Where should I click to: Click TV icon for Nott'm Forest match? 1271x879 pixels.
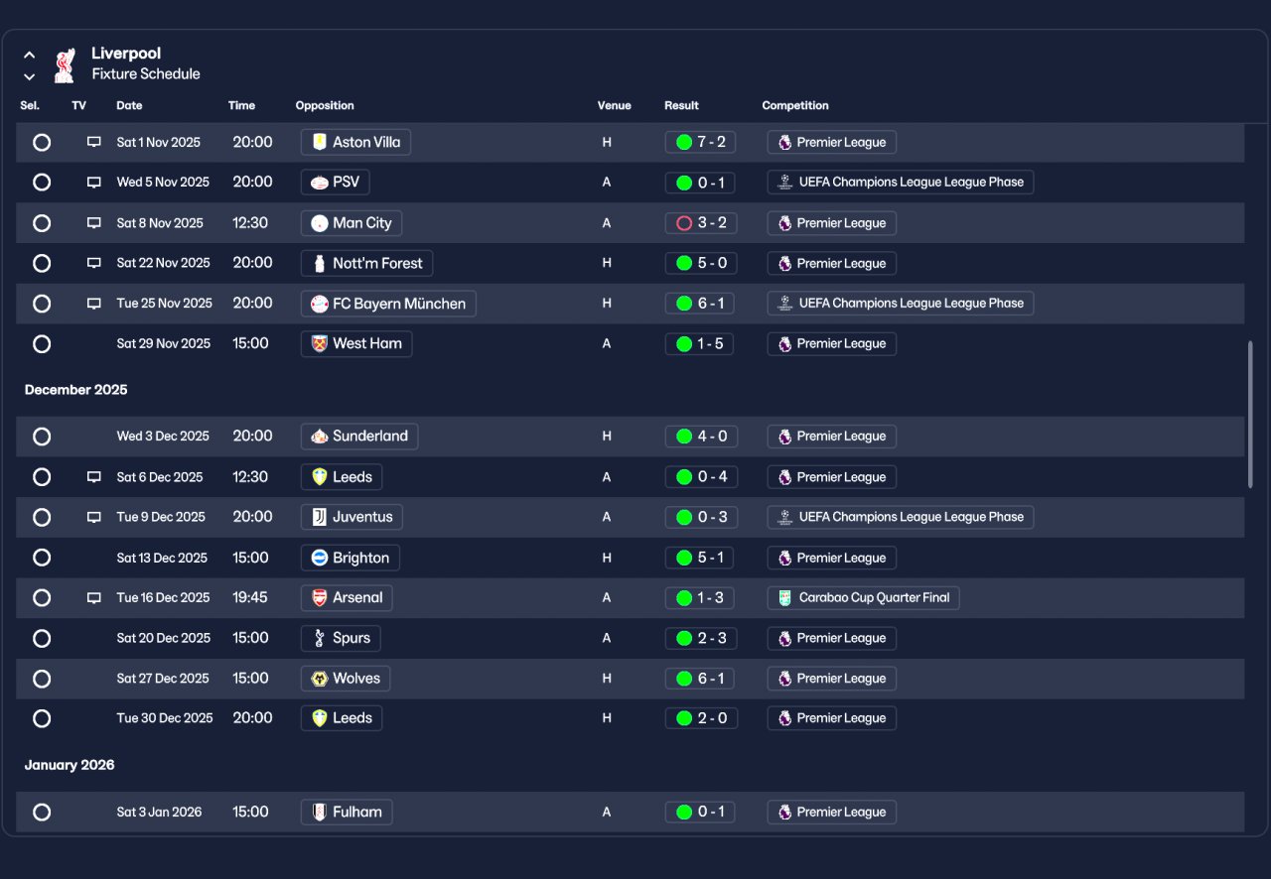94,263
